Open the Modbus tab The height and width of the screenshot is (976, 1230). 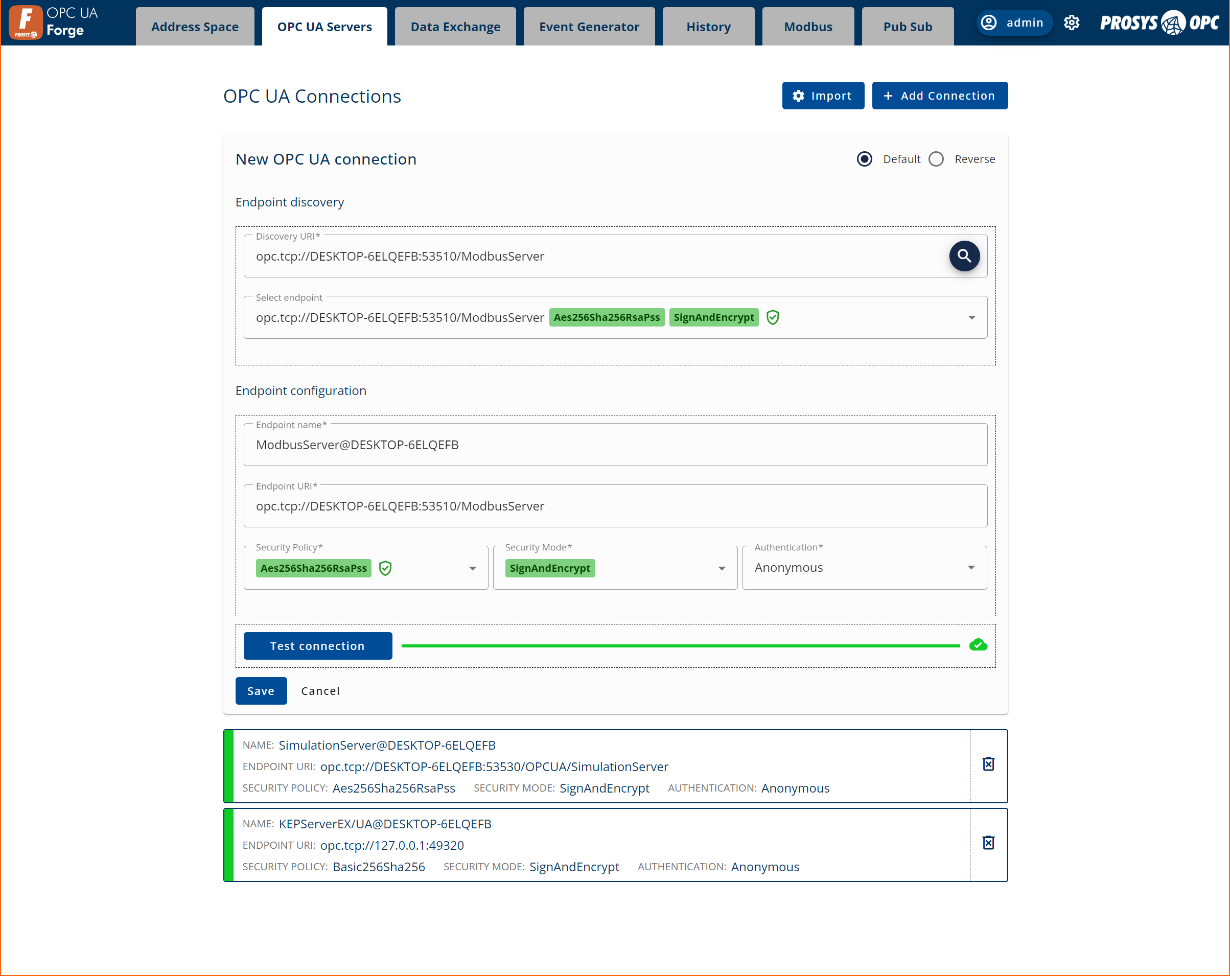(808, 27)
